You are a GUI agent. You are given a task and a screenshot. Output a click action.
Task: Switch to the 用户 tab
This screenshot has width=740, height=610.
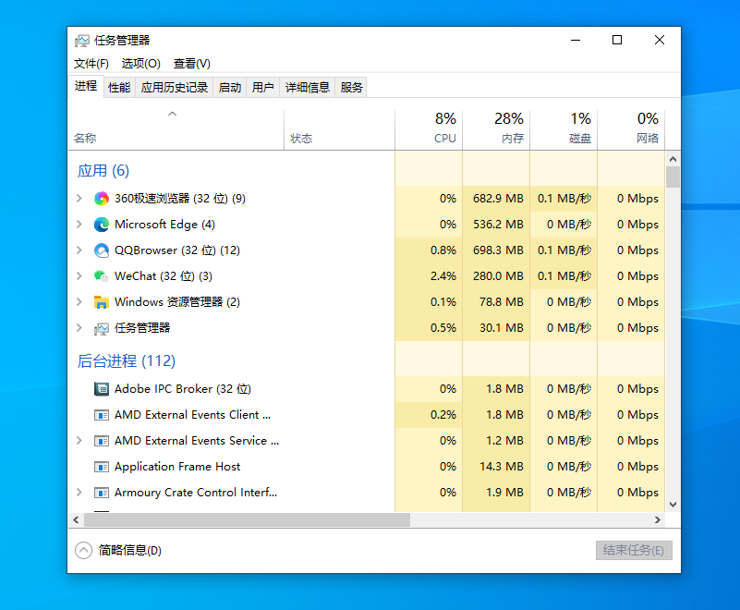263,88
